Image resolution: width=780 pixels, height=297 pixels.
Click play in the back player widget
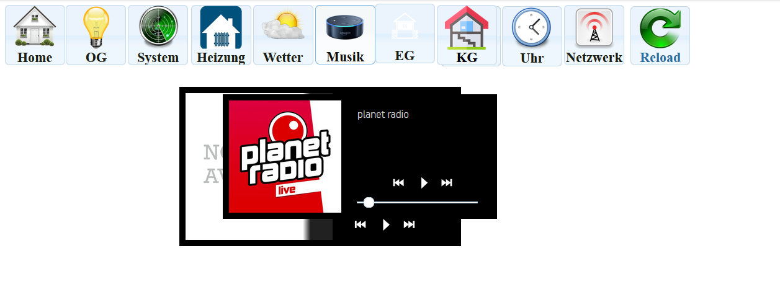point(386,225)
